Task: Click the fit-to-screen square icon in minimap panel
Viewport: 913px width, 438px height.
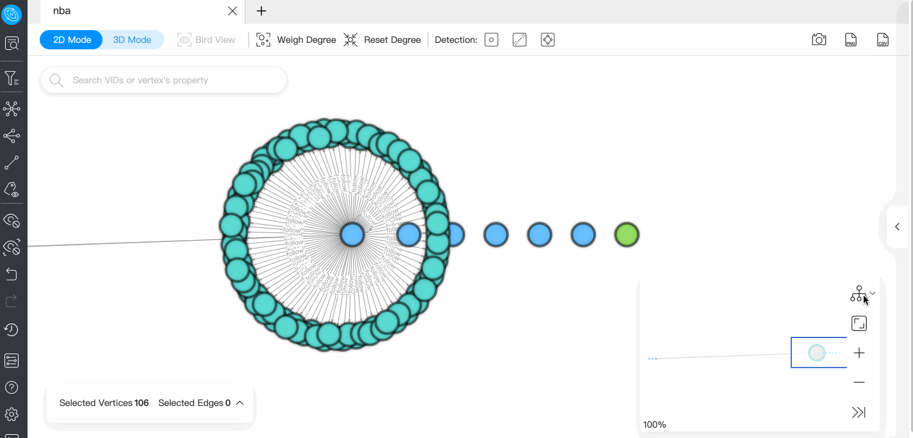Action: point(859,323)
